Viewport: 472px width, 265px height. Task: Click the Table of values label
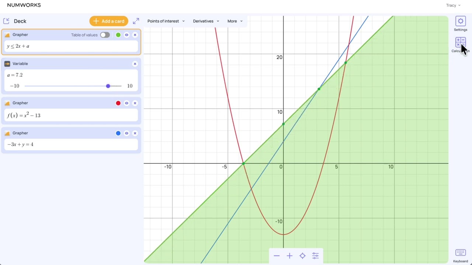tap(84, 35)
